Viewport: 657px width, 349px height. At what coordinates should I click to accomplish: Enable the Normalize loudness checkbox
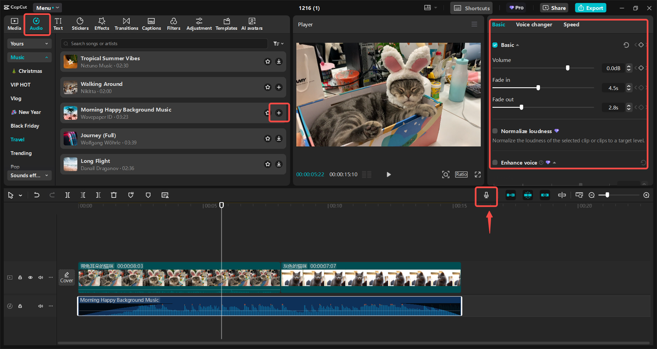pos(495,131)
